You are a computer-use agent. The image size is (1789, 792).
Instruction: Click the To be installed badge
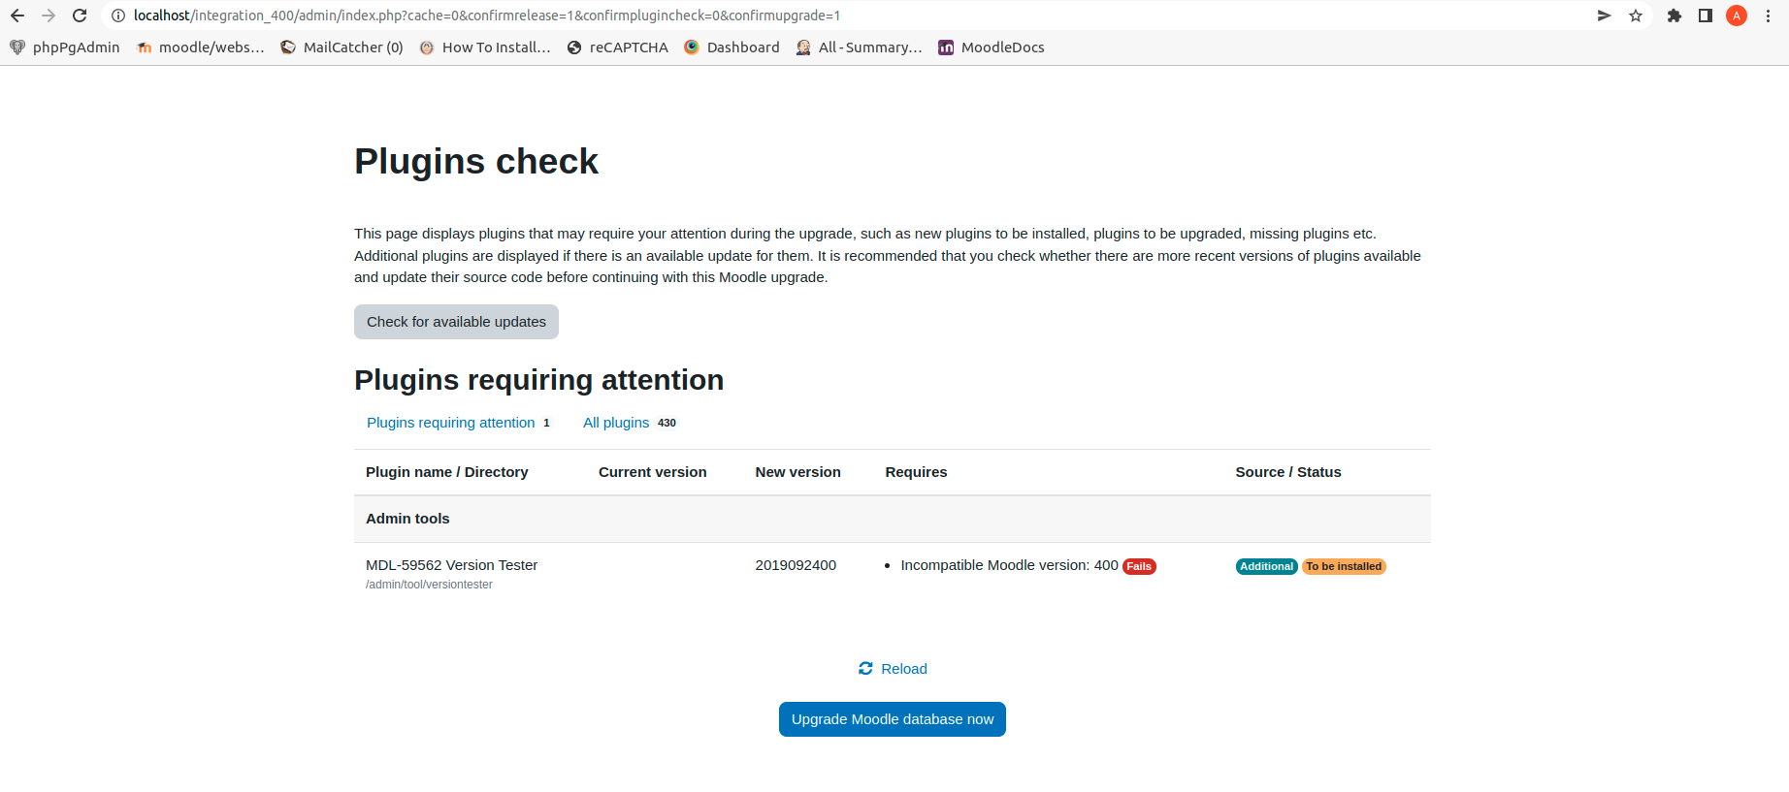1344,567
